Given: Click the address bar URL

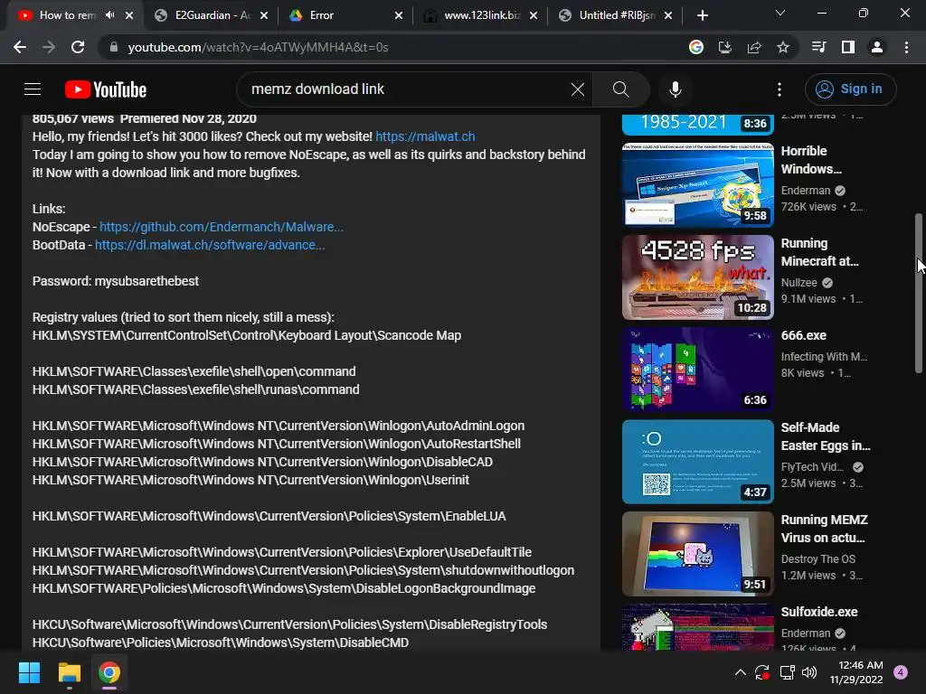Looking at the screenshot, I should click(x=258, y=47).
